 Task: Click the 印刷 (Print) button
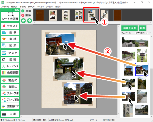pyautogui.click(x=10, y=114)
